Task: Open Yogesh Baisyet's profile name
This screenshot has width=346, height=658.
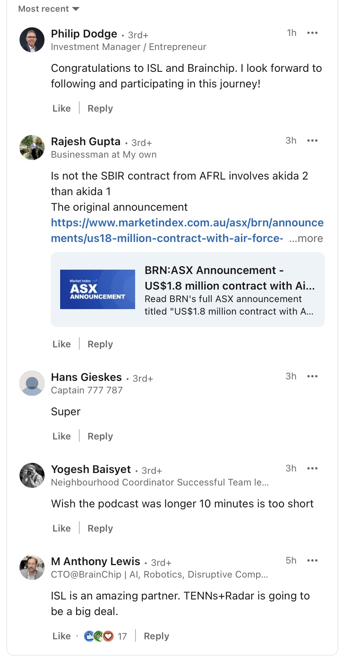Action: tap(91, 469)
